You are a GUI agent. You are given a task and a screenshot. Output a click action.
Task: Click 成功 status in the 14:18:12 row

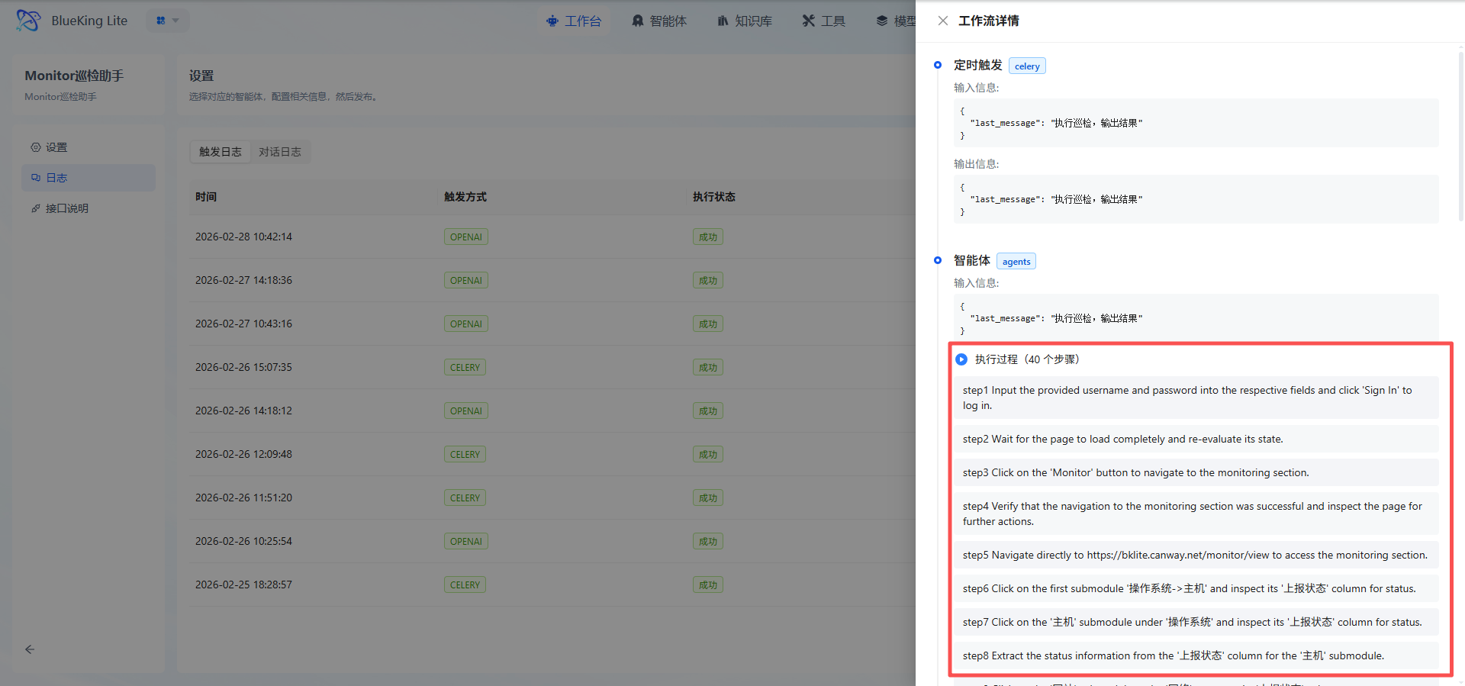tap(708, 411)
